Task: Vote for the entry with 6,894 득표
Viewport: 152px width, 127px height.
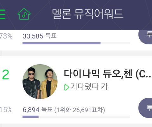Action: tap(145, 108)
